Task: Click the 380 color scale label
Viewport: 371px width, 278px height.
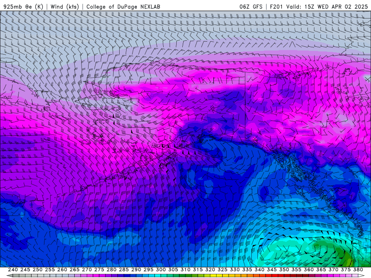Action: pos(358,270)
